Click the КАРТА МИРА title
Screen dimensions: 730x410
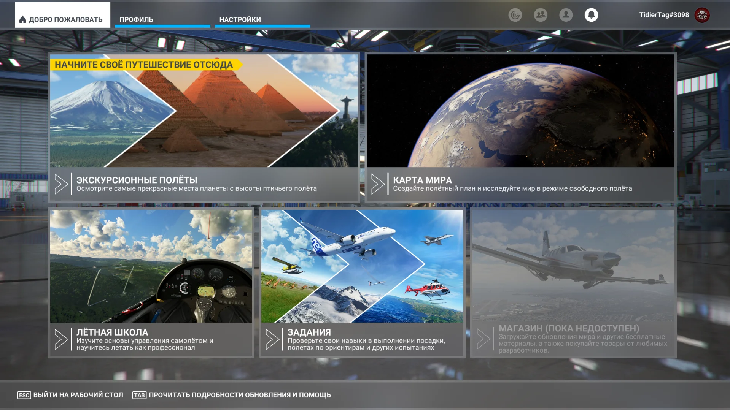point(423,180)
